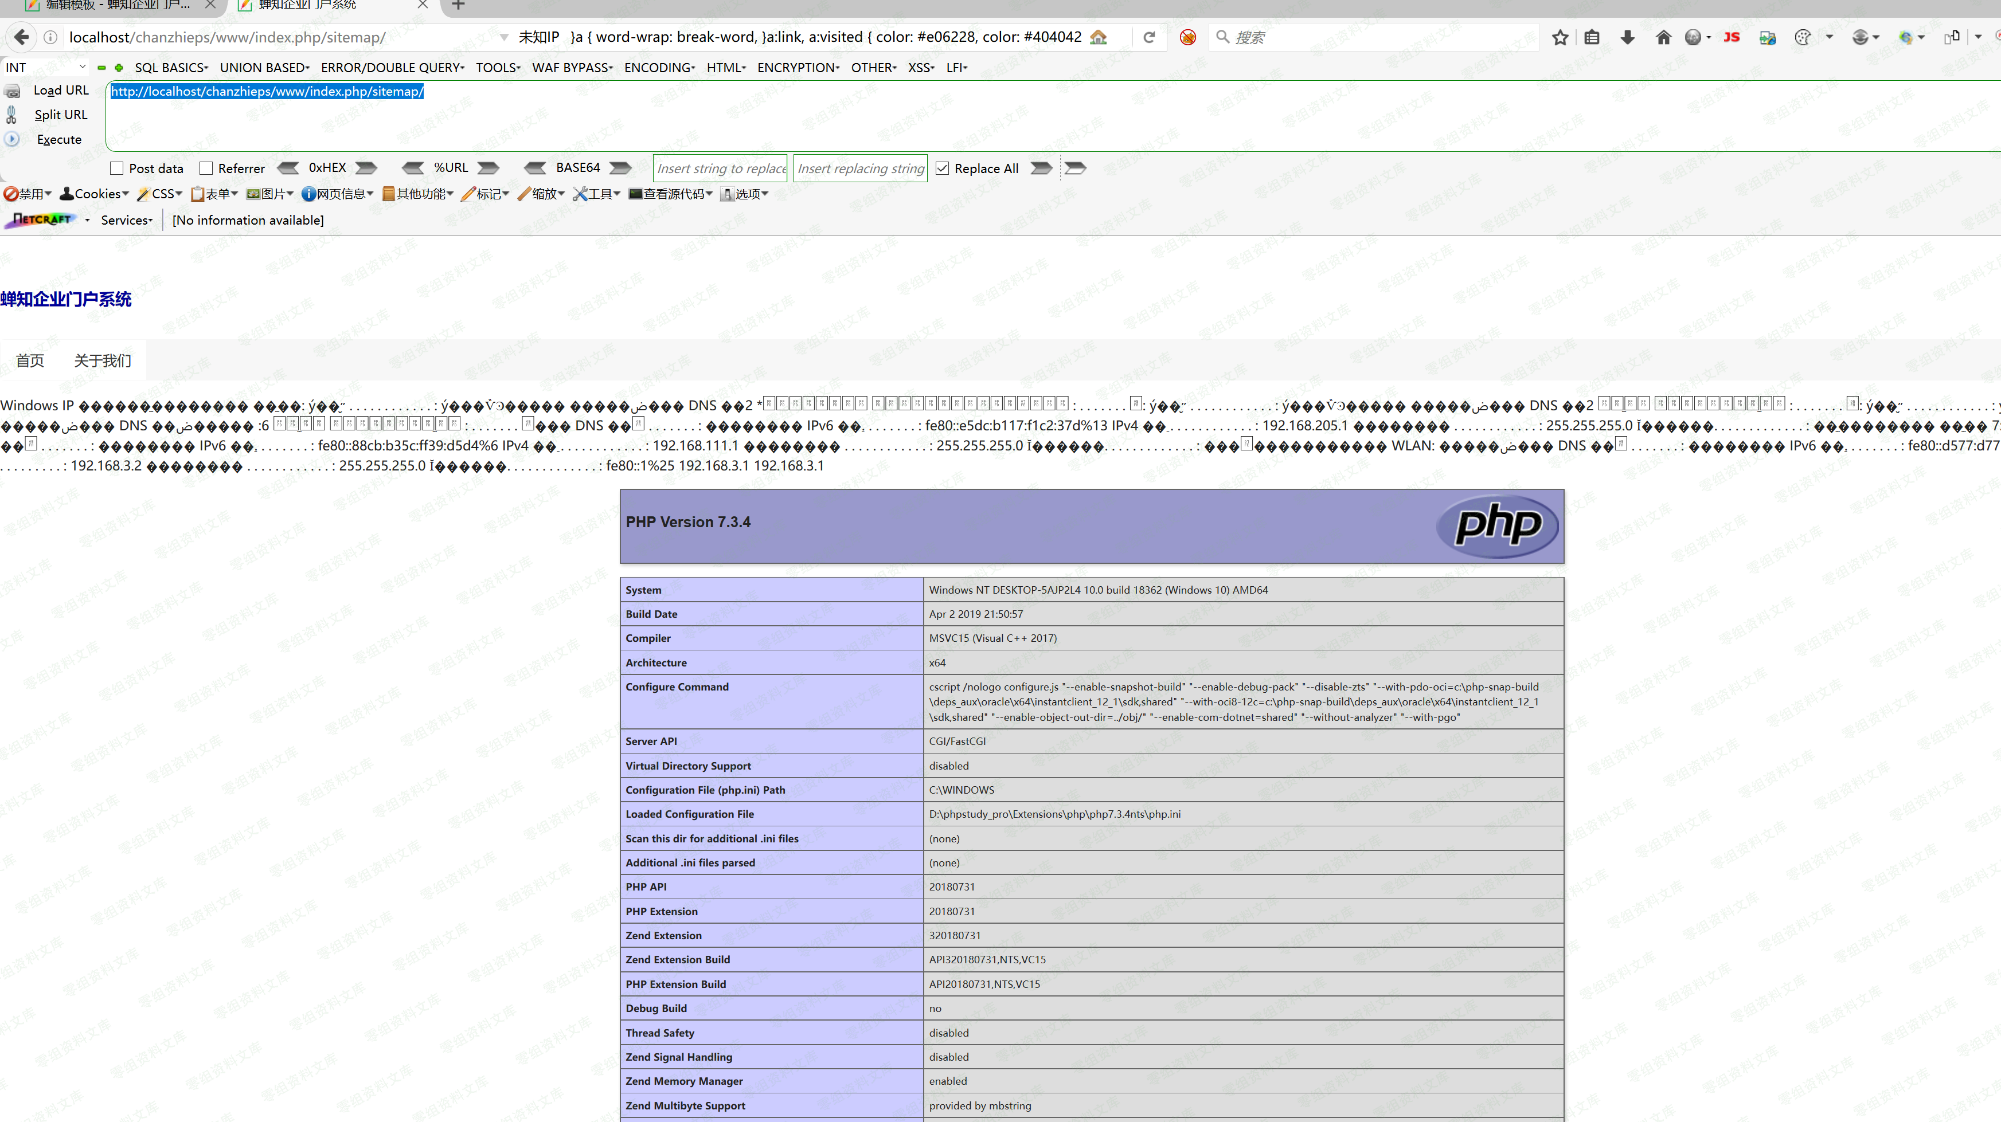Screen dimensions: 2001x1122
Task: Uncheck the Replace All checkbox
Action: (942, 168)
